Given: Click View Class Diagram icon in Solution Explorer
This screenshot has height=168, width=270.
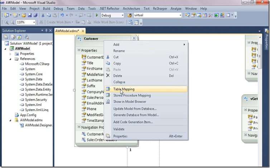Looking at the screenshot, I should pyautogui.click(x=27, y=37).
